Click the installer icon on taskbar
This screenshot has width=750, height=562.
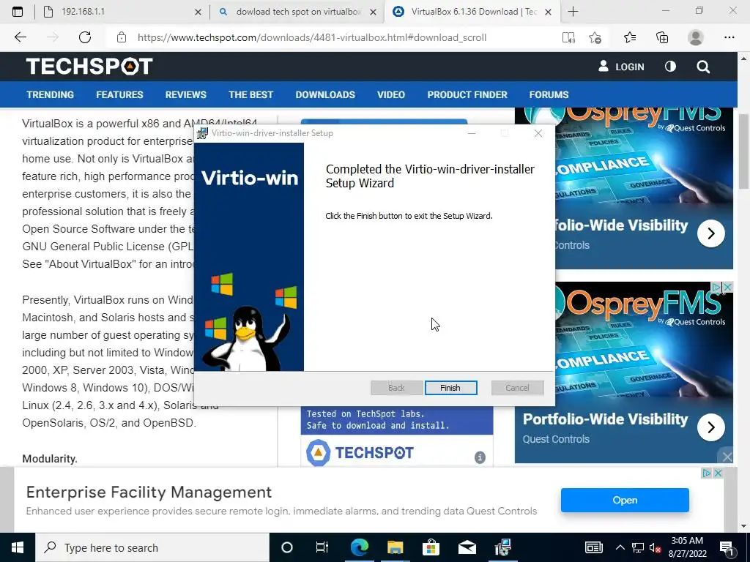503,547
